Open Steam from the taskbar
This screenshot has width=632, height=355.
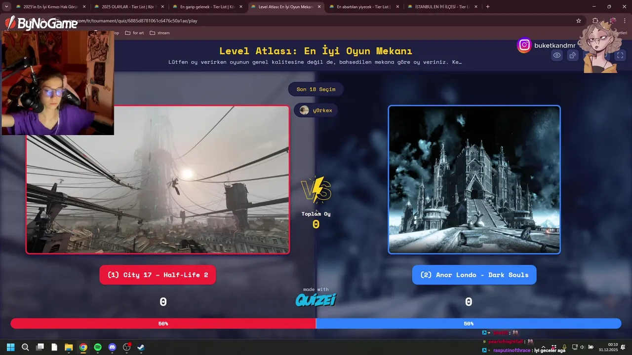(141, 347)
